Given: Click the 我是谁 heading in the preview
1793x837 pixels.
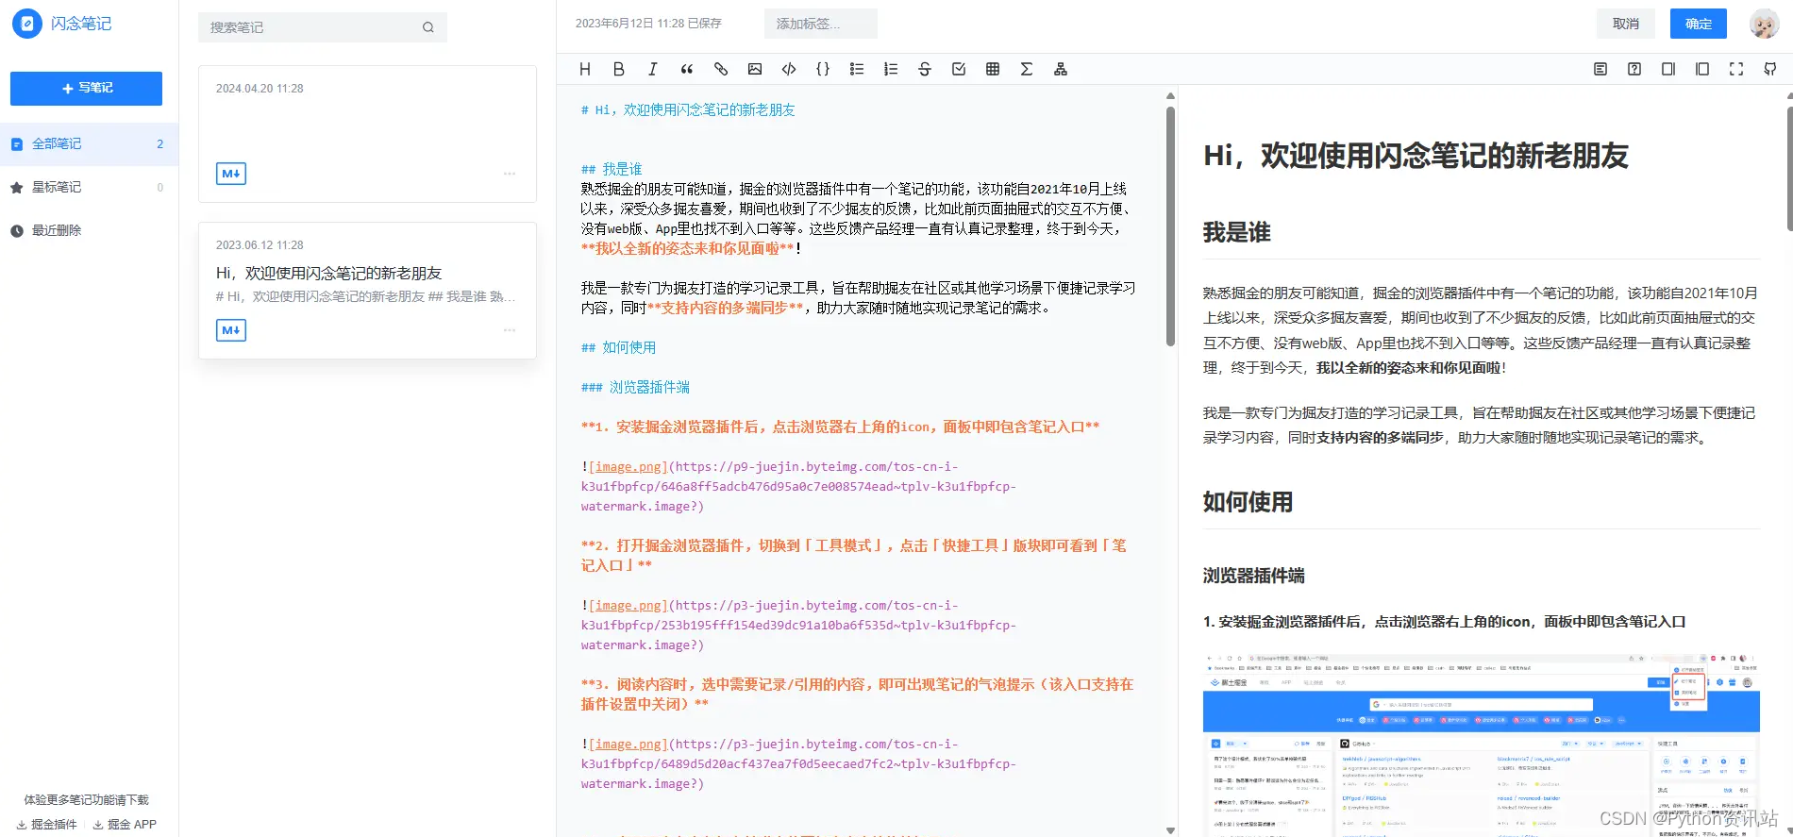Looking at the screenshot, I should pyautogui.click(x=1236, y=232).
